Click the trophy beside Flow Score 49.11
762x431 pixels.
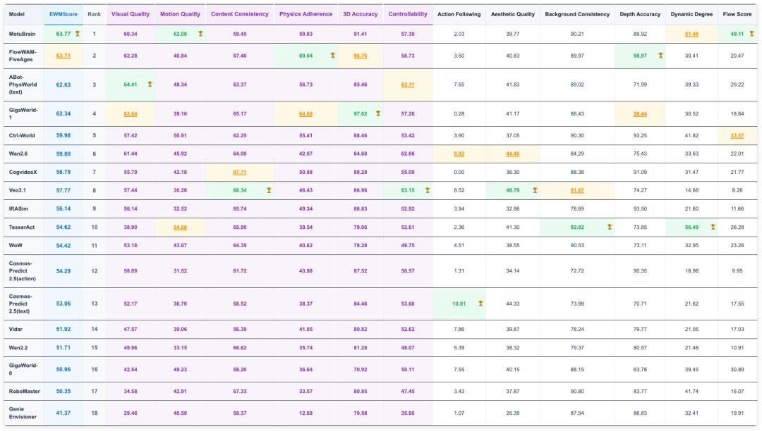tap(749, 34)
